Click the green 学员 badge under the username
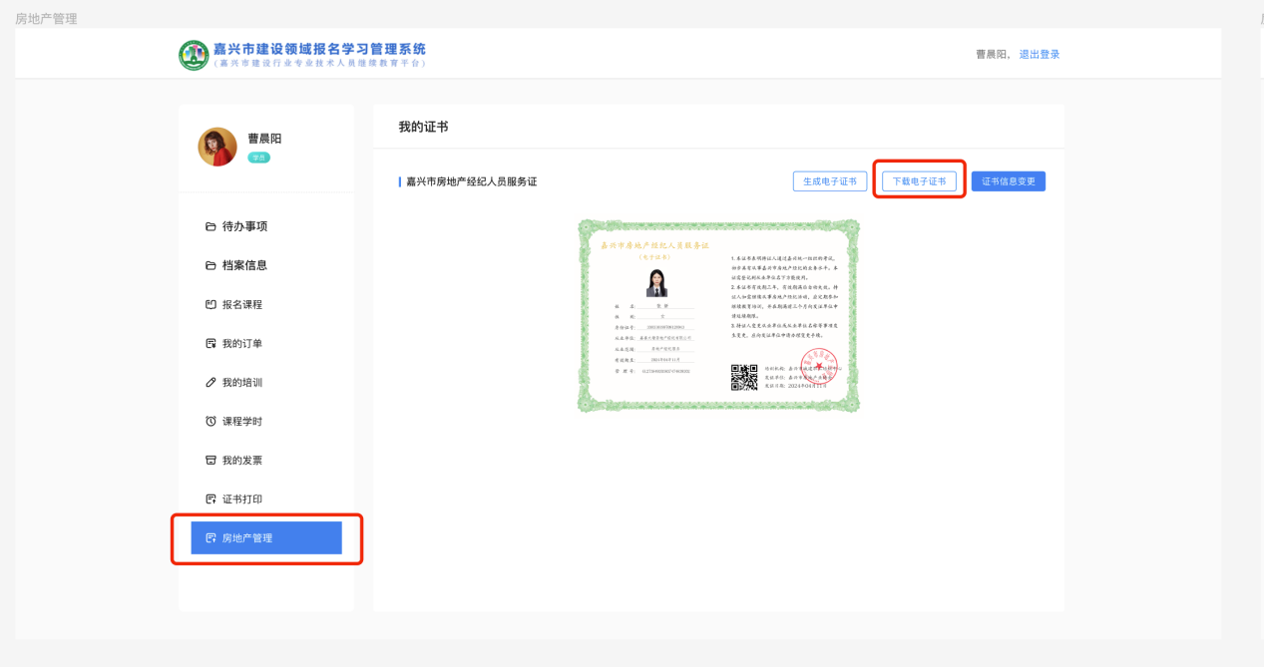1264x667 pixels. tap(258, 158)
